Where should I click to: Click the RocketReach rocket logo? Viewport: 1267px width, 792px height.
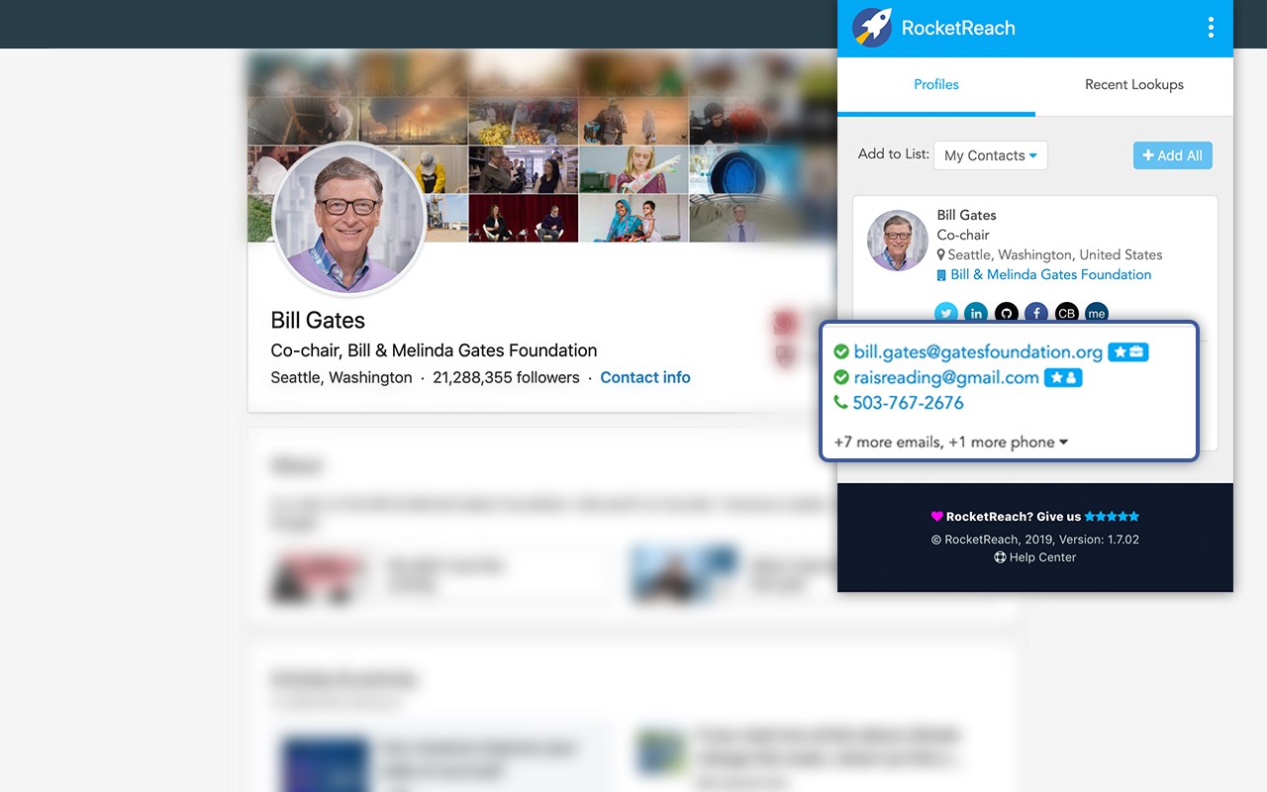(872, 28)
